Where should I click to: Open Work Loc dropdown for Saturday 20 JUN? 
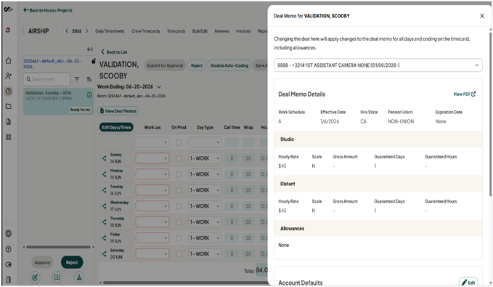click(152, 254)
